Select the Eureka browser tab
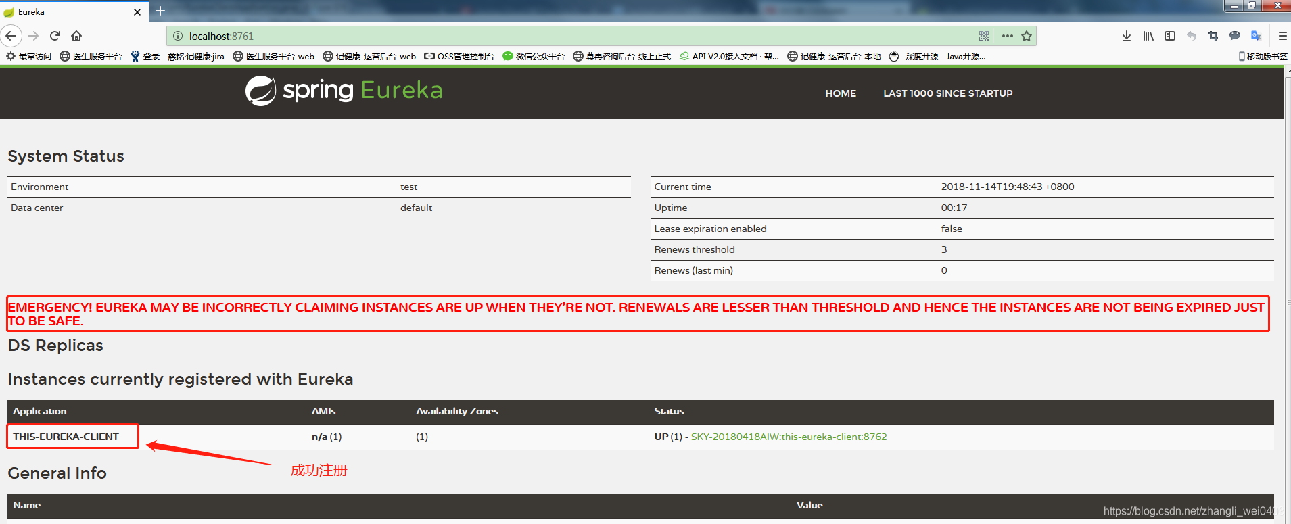 click(73, 12)
